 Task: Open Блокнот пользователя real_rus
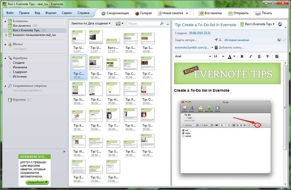click(x=34, y=35)
